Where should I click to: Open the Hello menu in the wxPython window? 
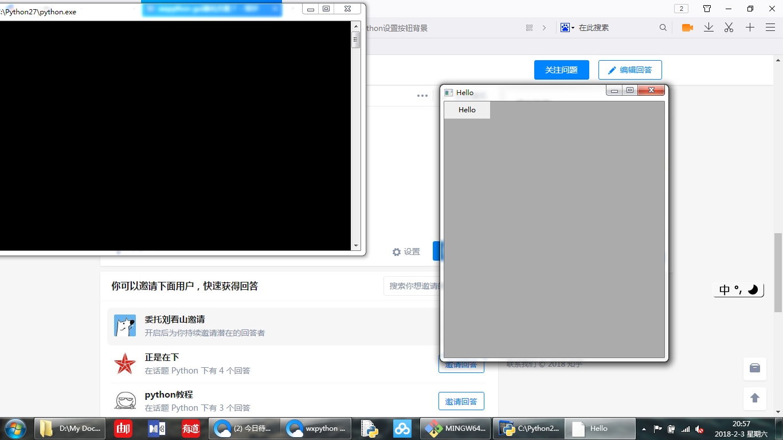tap(467, 109)
